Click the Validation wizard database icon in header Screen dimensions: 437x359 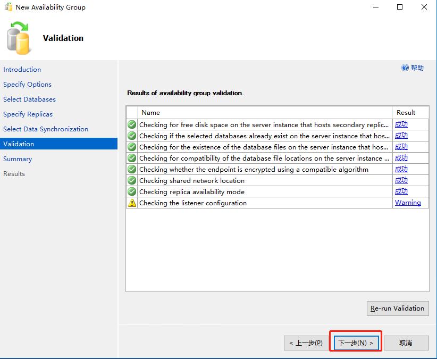click(19, 38)
